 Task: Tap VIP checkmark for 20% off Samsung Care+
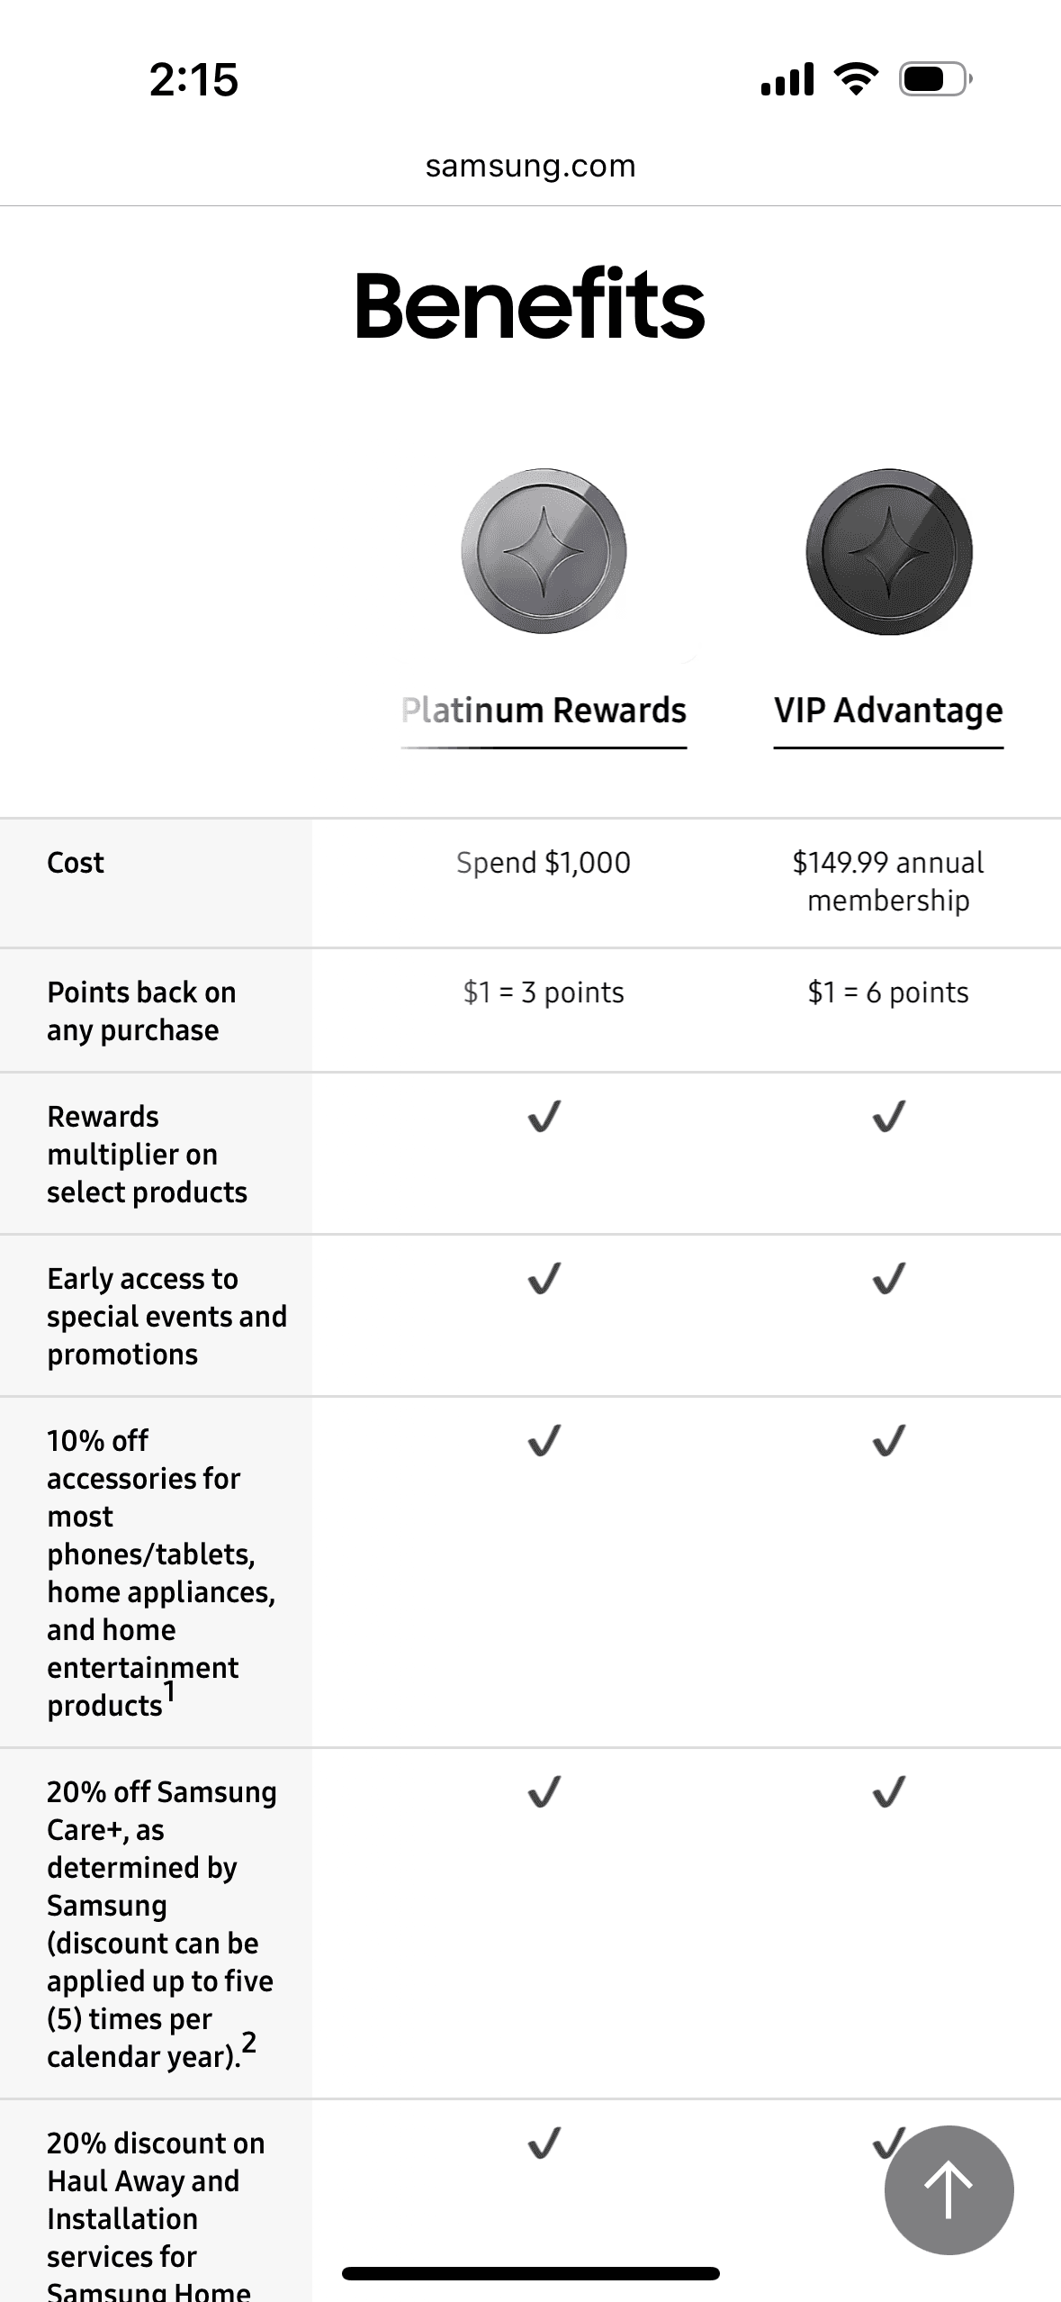pyautogui.click(x=888, y=1792)
